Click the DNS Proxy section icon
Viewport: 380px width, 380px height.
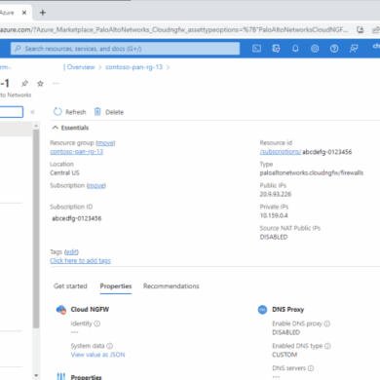coord(262,310)
